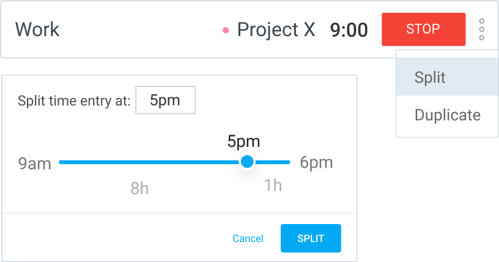Click slider track right of the handle

coord(273,162)
